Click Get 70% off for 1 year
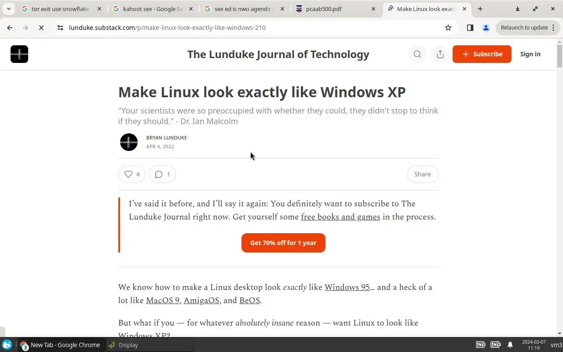Image resolution: width=563 pixels, height=352 pixels. pyautogui.click(x=283, y=243)
